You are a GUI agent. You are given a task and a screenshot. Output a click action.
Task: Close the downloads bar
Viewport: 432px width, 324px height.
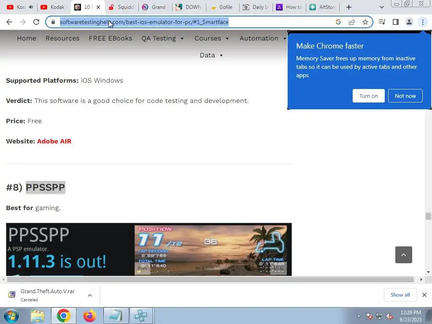pos(424,295)
